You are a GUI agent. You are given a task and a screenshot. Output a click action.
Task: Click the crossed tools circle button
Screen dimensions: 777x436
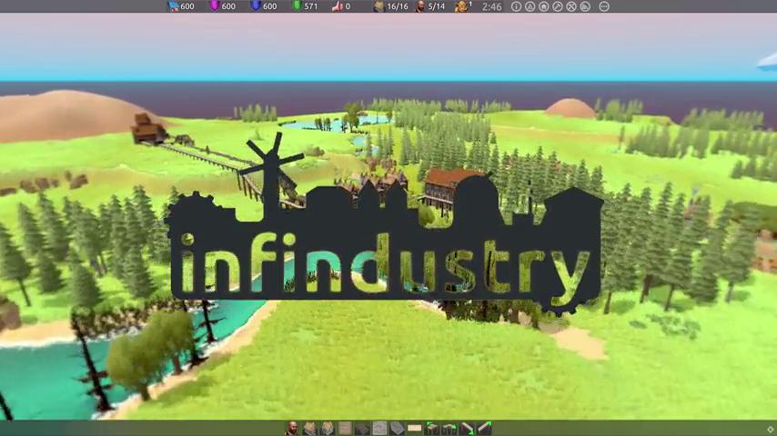click(571, 6)
